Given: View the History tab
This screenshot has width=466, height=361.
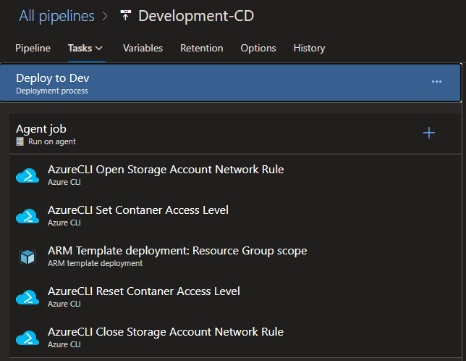Looking at the screenshot, I should 310,49.
